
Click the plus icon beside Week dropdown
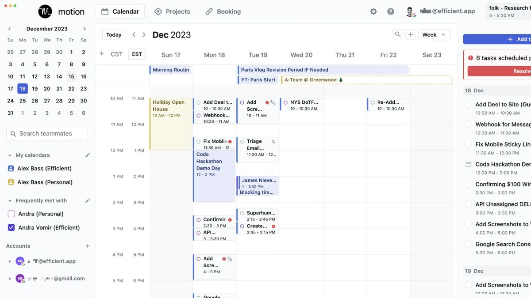(x=411, y=34)
